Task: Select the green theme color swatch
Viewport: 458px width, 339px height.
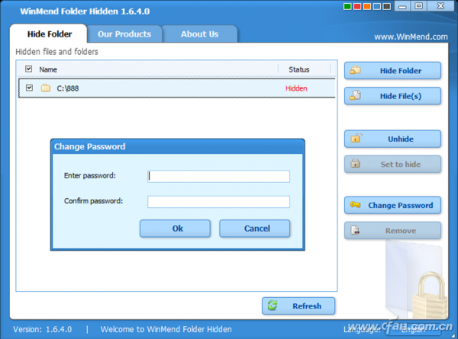Action: 347,6
